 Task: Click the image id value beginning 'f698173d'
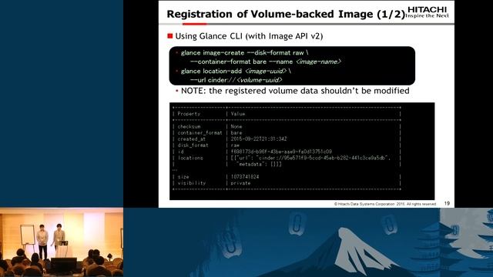(x=281, y=152)
